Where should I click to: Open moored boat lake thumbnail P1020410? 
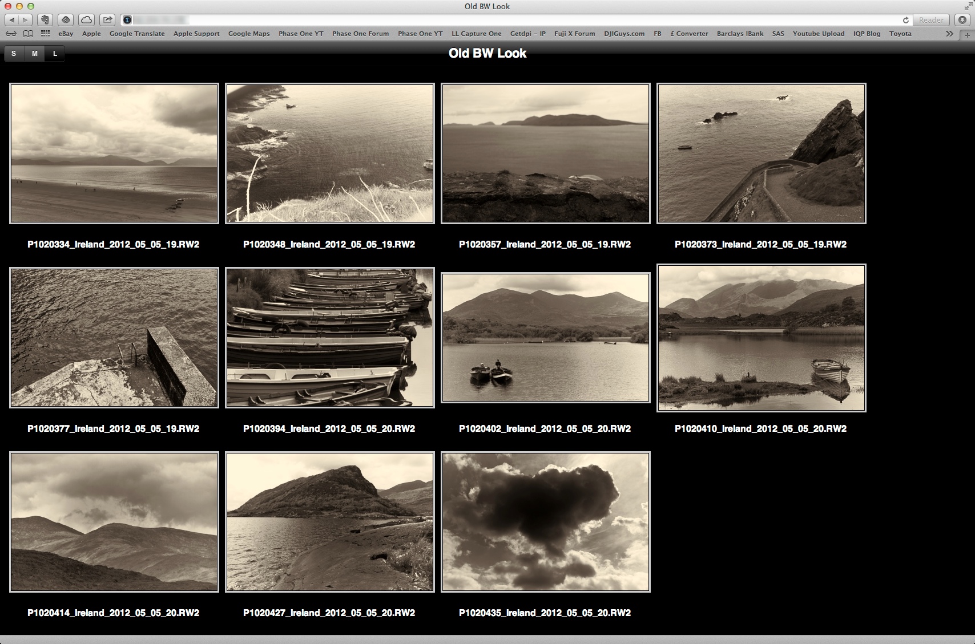tap(762, 338)
